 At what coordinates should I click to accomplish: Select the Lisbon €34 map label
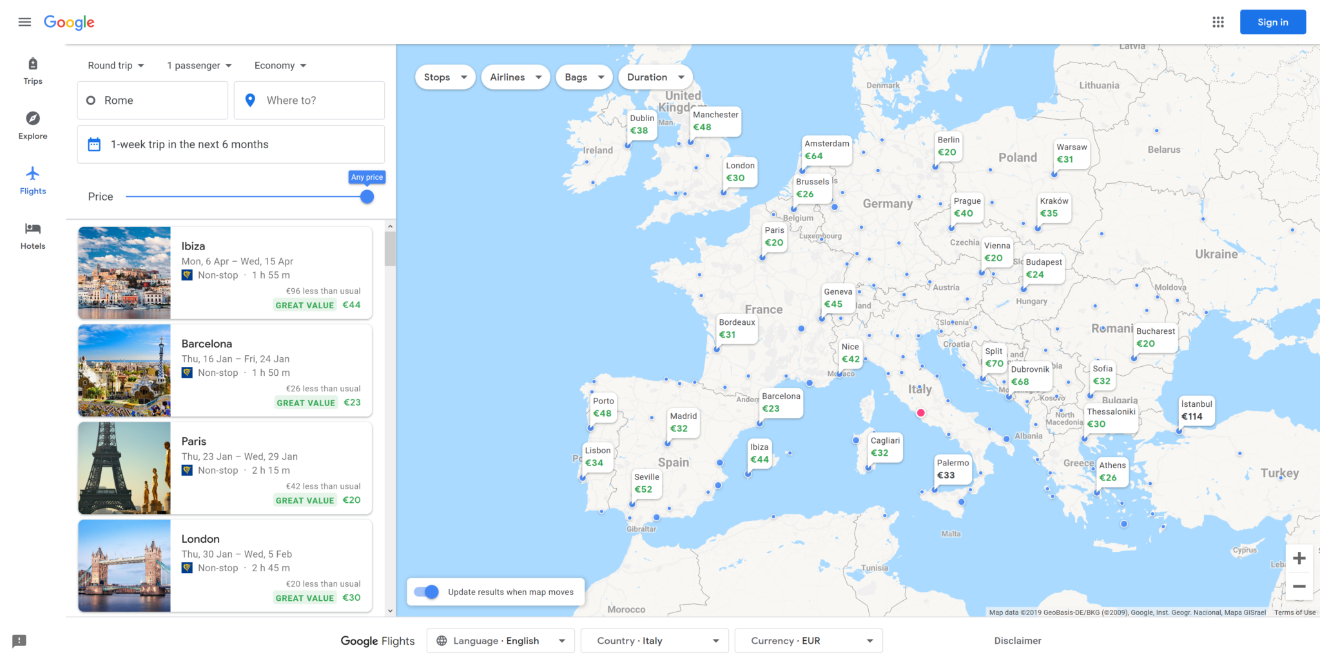tap(597, 456)
